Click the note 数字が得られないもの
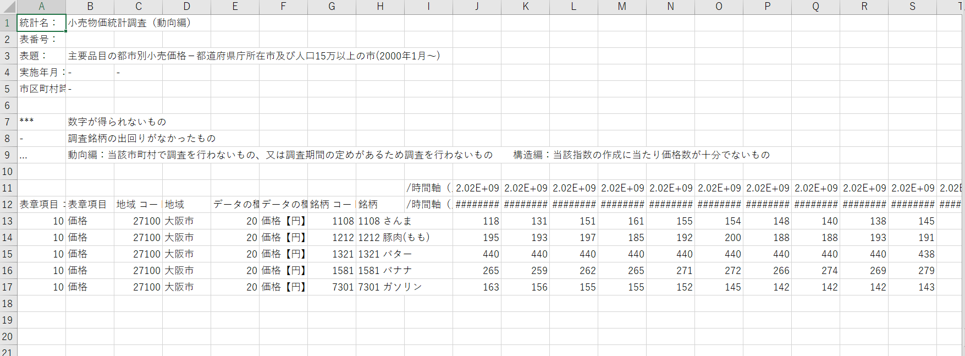Screen dimensions: 965x356 [117, 122]
